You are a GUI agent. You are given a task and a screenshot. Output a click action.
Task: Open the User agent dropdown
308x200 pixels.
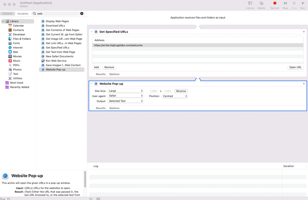[x=125, y=96]
